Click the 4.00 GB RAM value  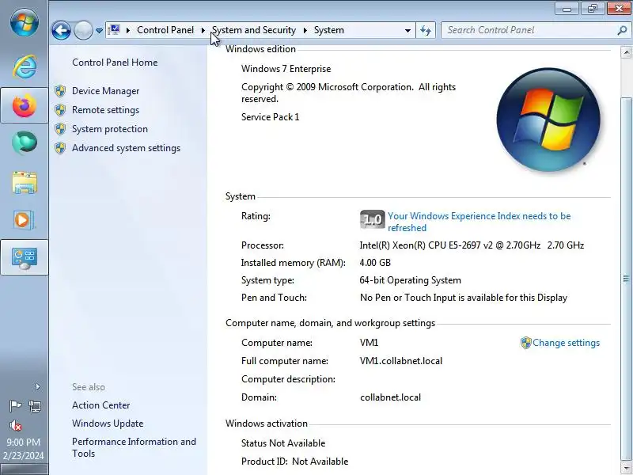375,263
